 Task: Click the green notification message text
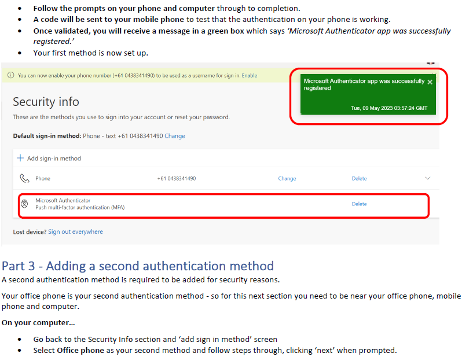tap(364, 84)
